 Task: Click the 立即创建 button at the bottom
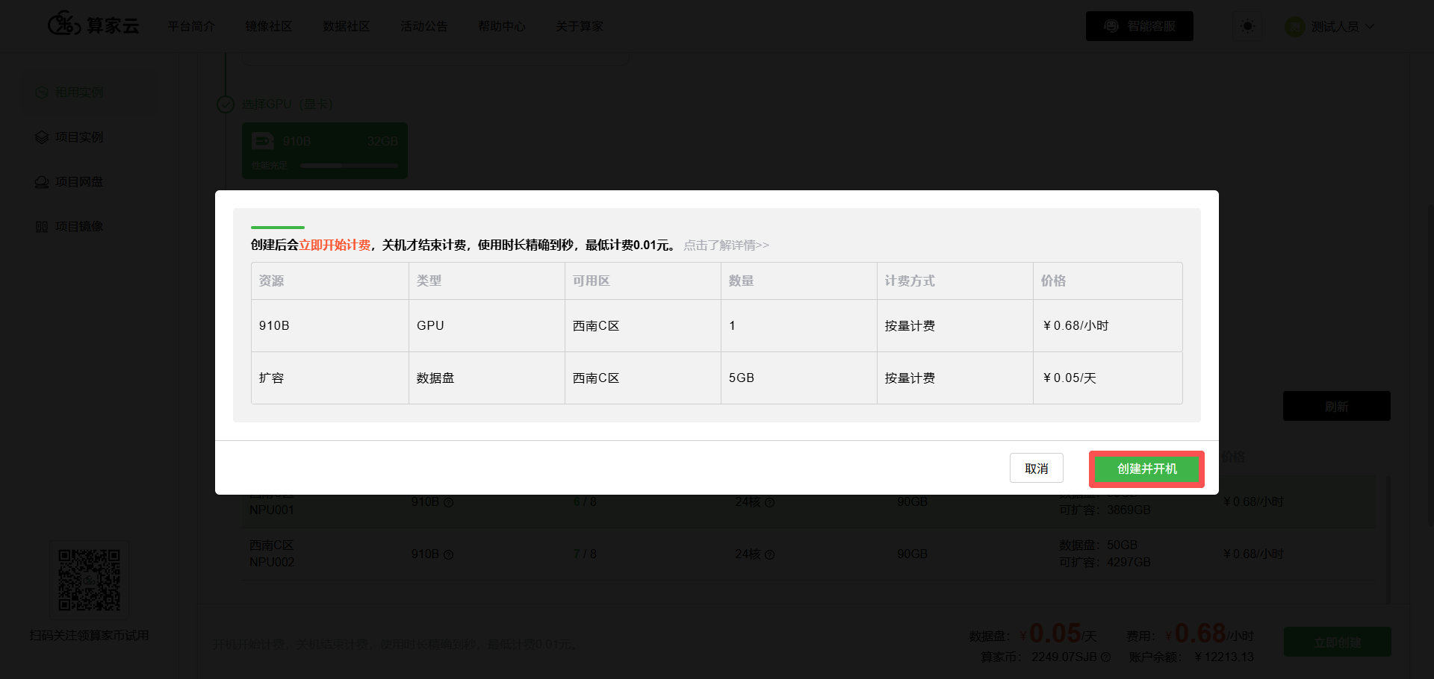coord(1338,642)
